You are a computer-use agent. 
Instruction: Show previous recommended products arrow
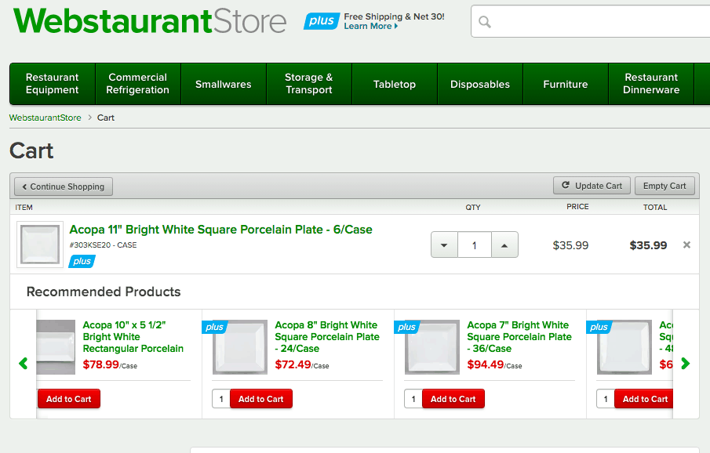pos(23,364)
